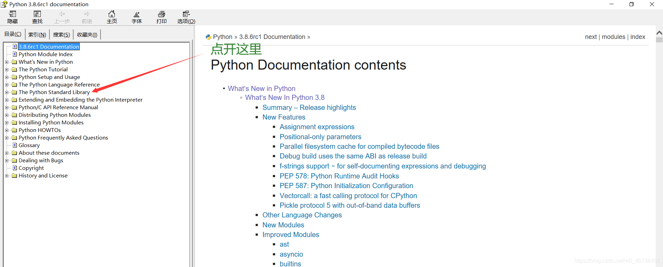Click the next link at top right
Screen dimensions: 663x267
click(591, 37)
